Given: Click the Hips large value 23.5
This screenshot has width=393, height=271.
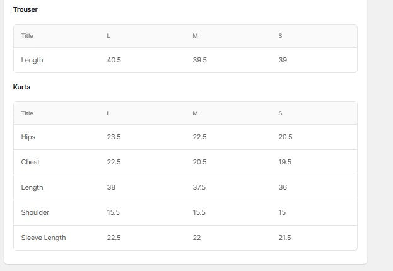Looking at the screenshot, I should (x=114, y=137).
